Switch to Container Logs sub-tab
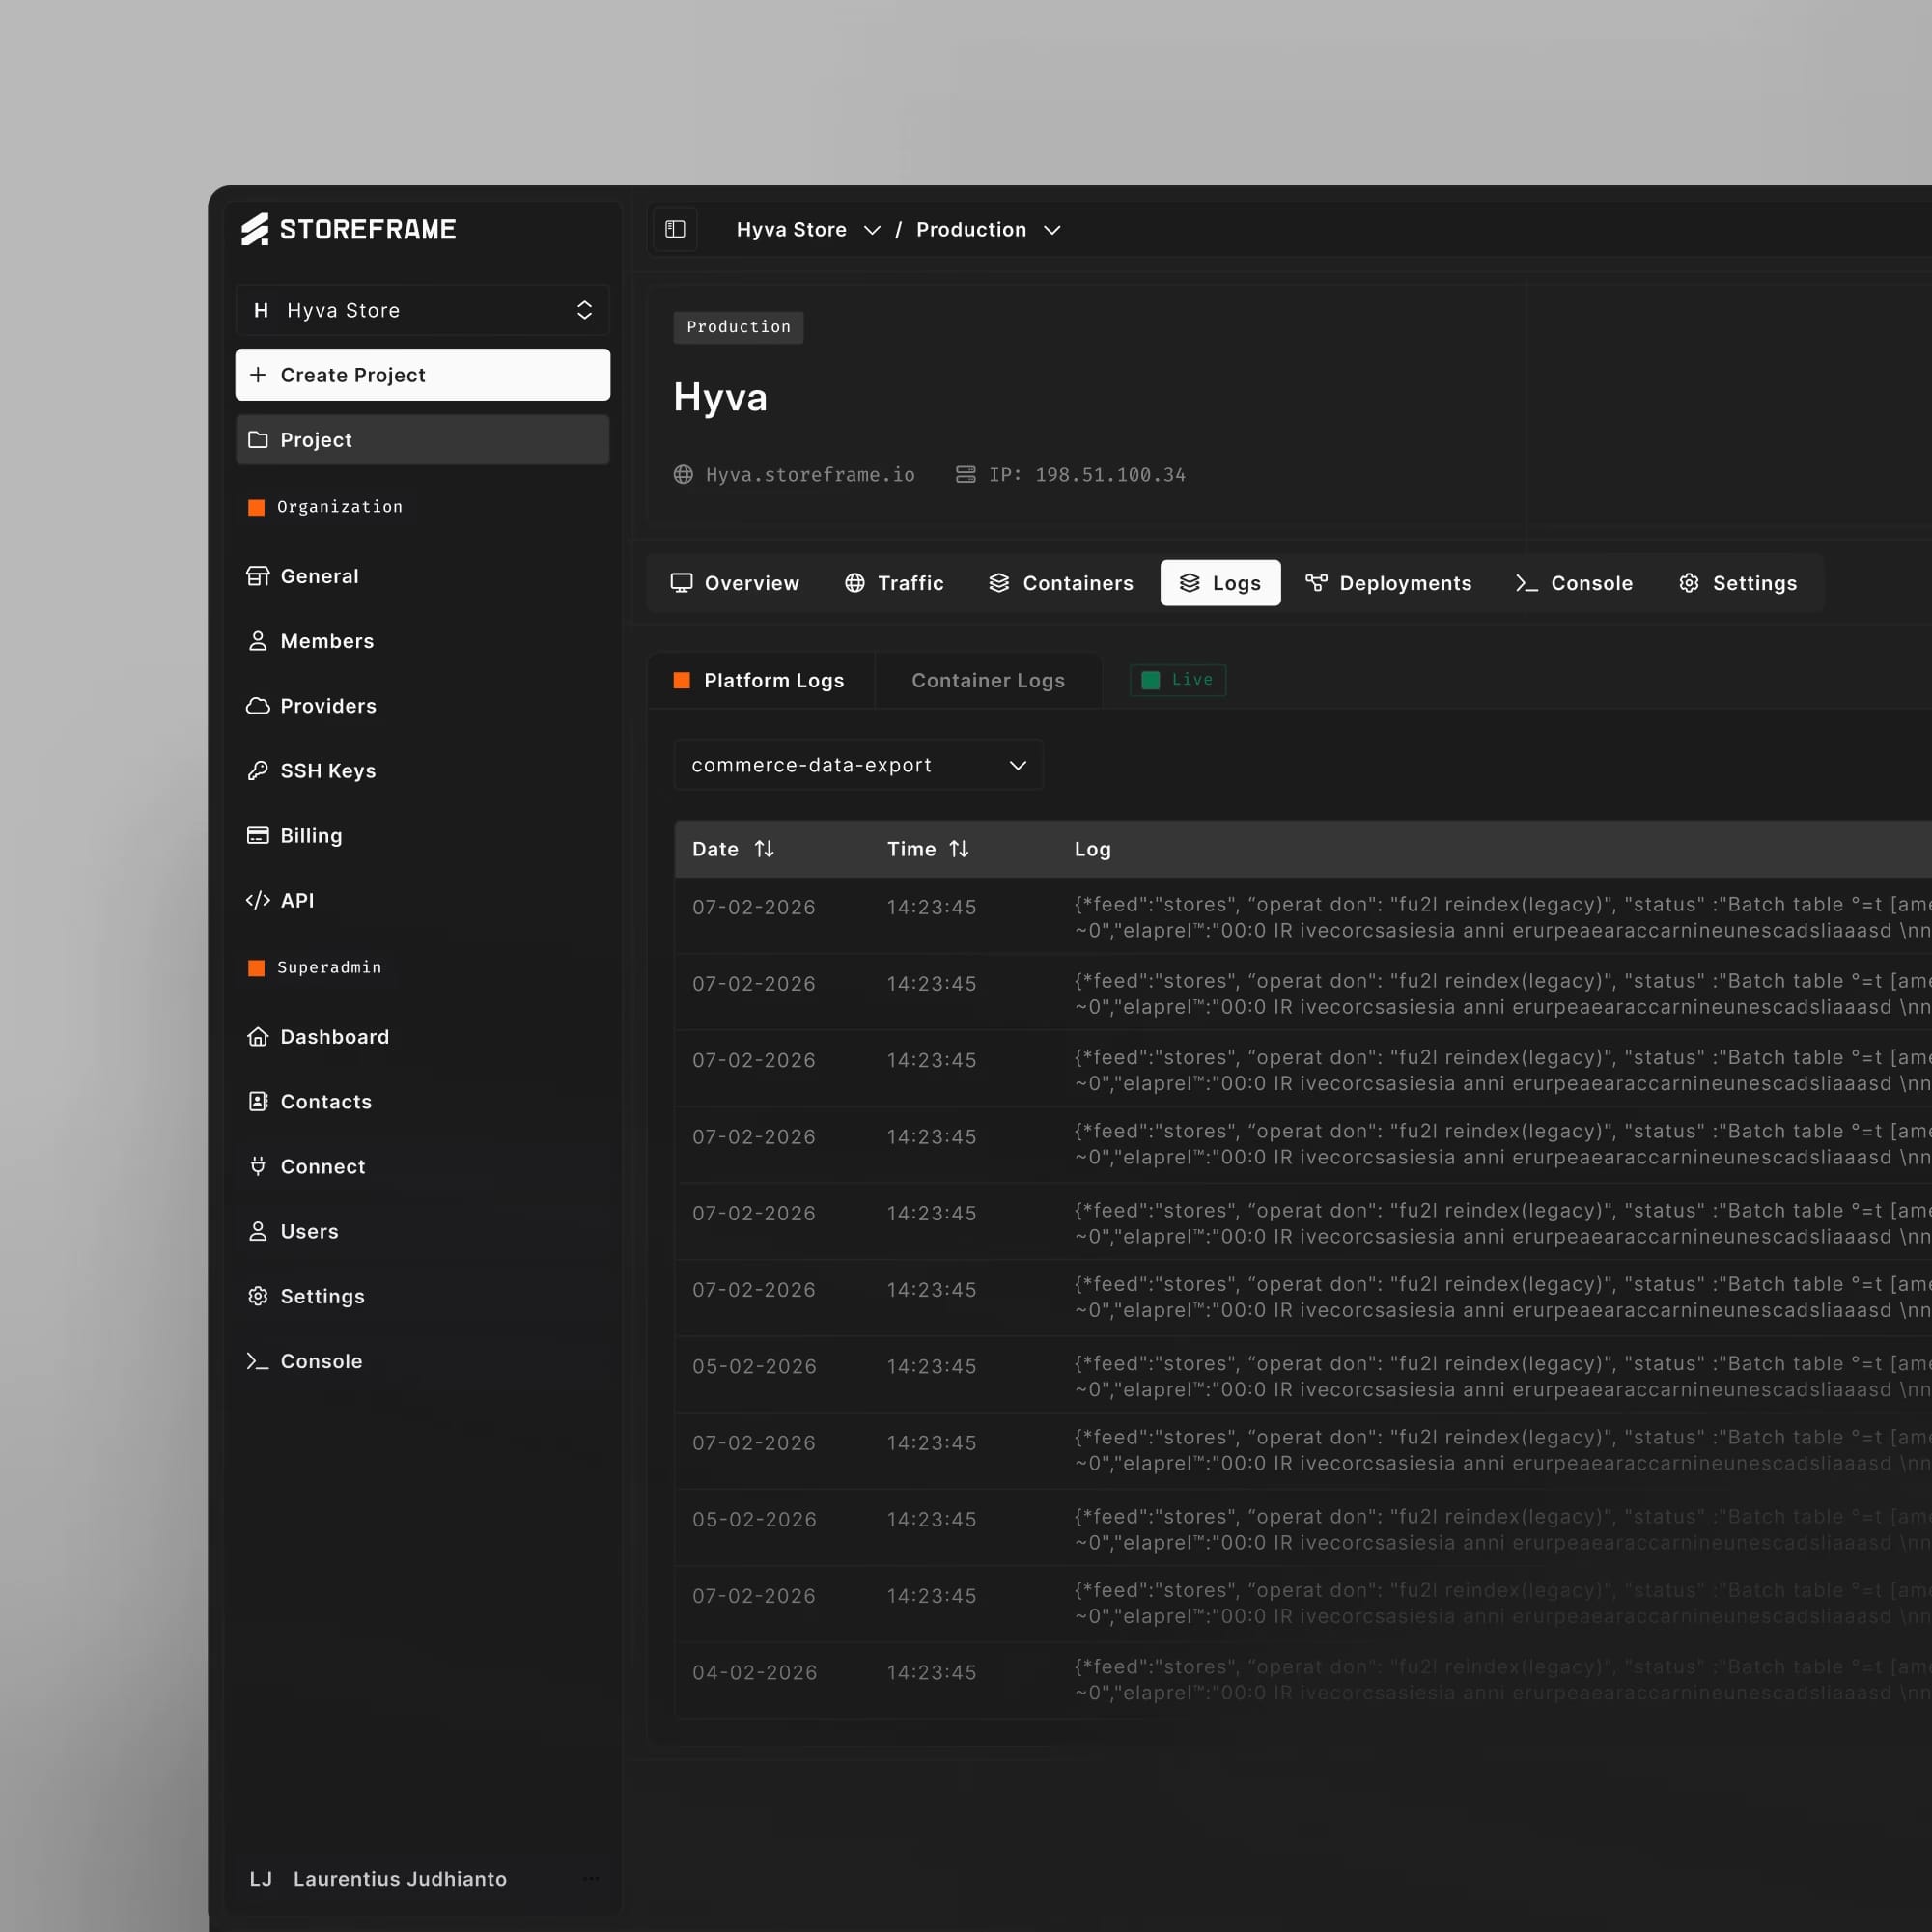The height and width of the screenshot is (1932, 1932). coord(988,680)
